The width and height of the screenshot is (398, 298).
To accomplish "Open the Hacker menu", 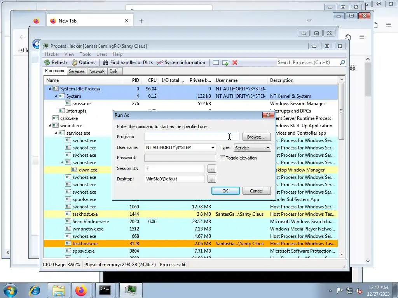I will coord(52,54).
